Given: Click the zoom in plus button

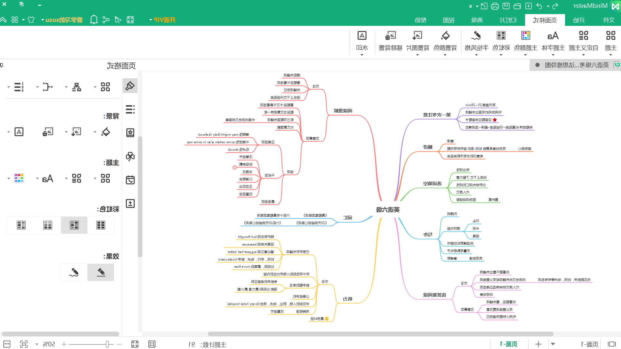Looking at the screenshot, I should pos(64,344).
